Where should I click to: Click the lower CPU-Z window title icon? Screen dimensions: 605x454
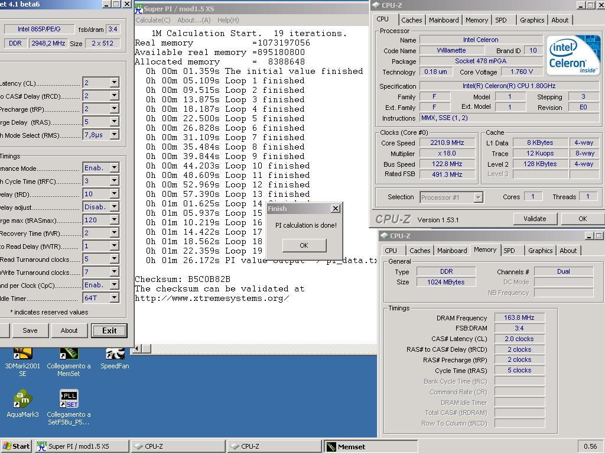coord(384,235)
